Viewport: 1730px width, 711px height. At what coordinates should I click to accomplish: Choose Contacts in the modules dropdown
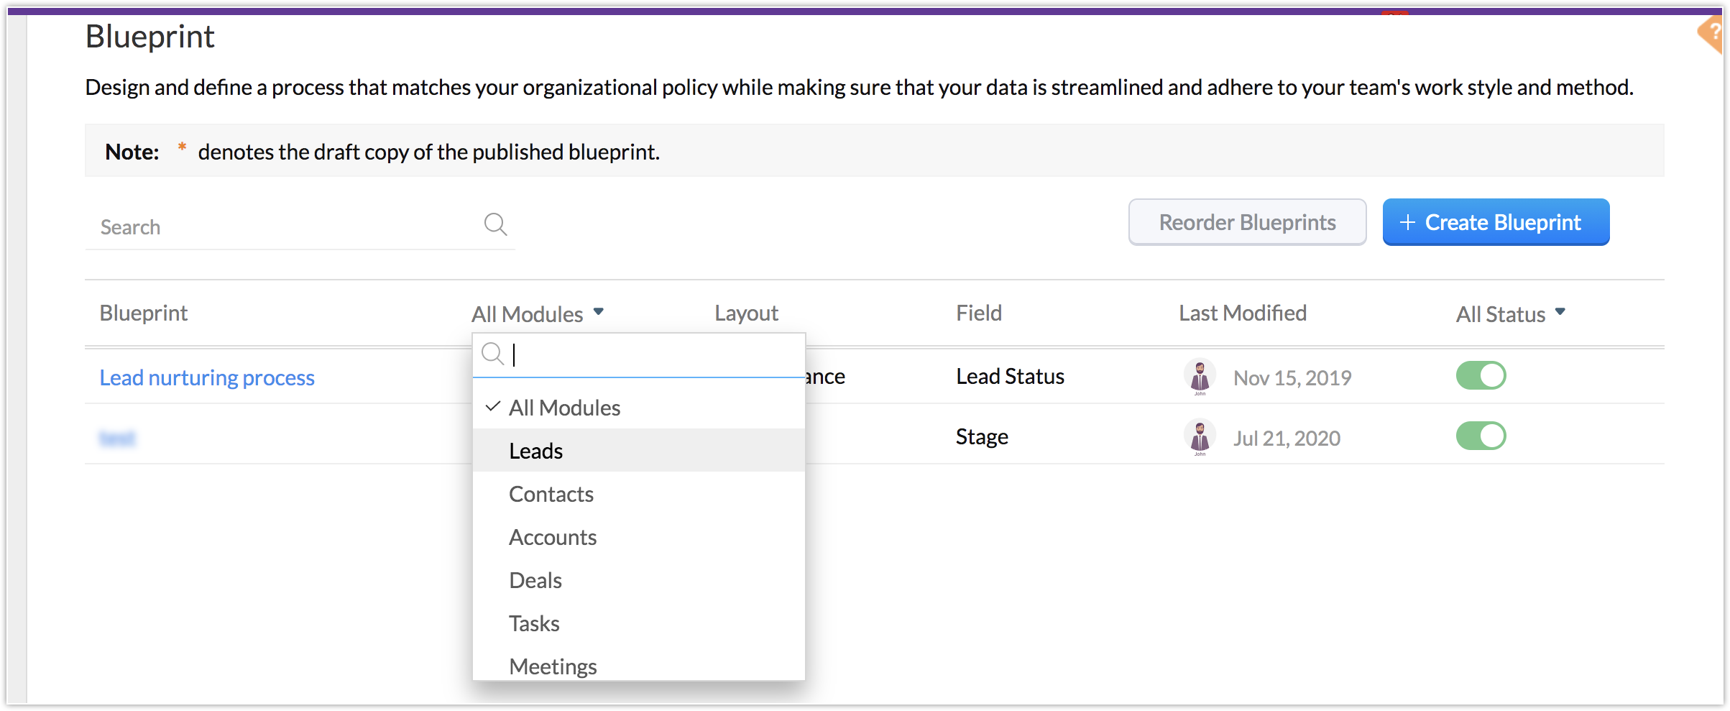pyautogui.click(x=551, y=494)
